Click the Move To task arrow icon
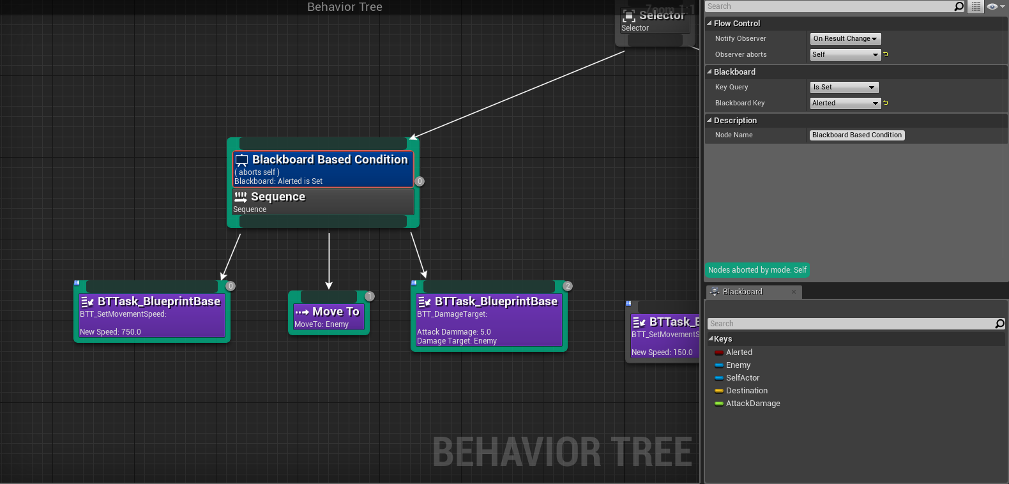The image size is (1009, 484). [302, 312]
